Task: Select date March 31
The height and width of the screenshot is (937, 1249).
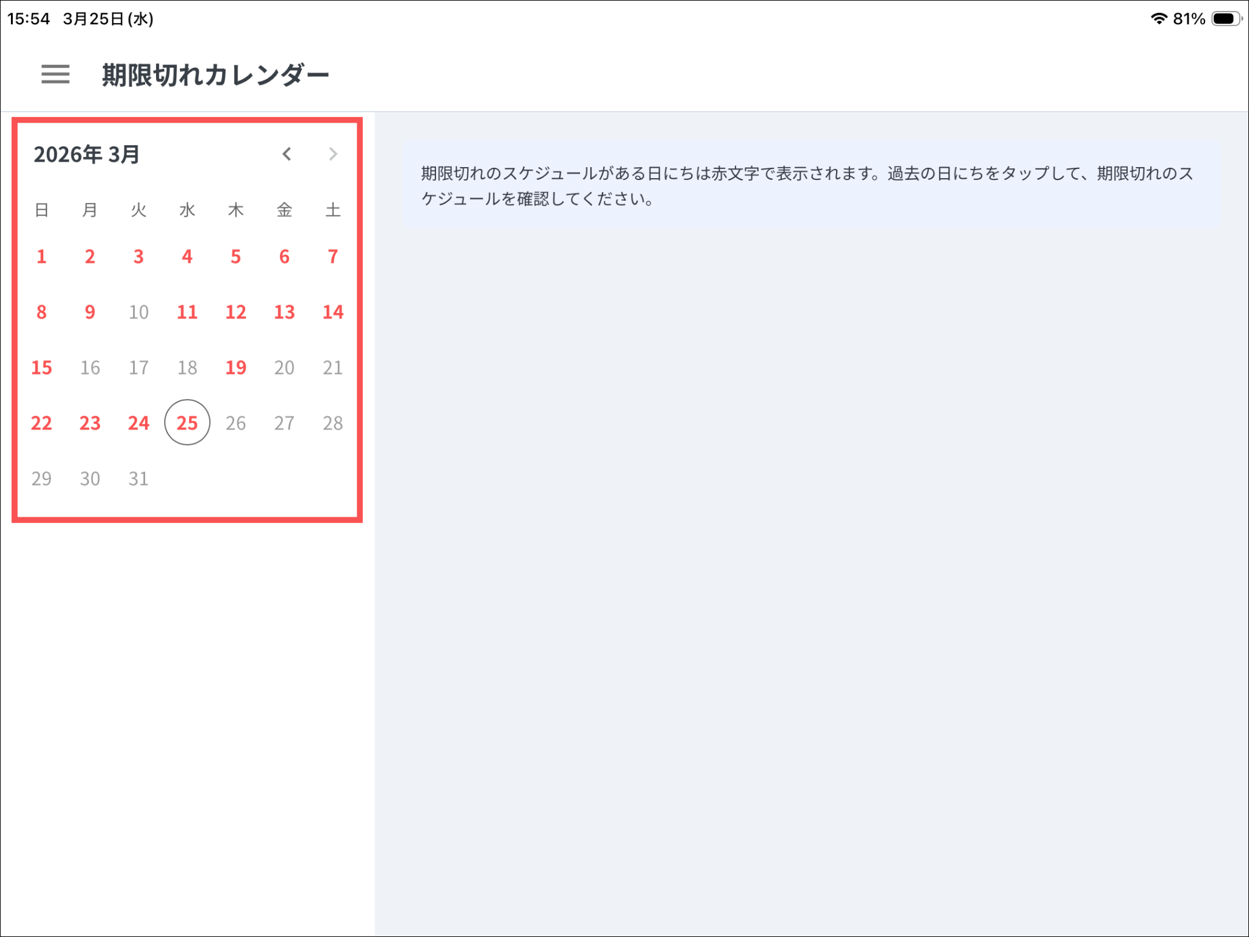Action: [x=138, y=479]
